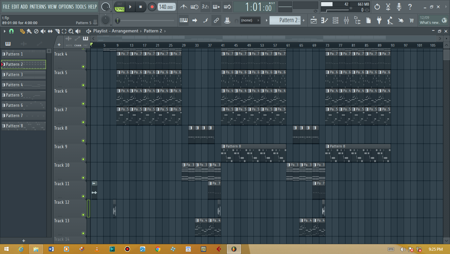
Task: Select the Mute tool in playlist toolbar
Action: (43, 31)
